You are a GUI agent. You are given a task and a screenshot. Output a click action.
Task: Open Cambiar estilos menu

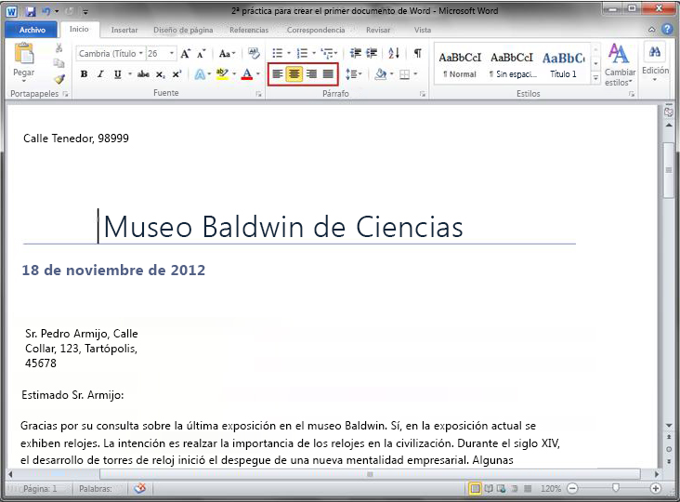pos(620,64)
